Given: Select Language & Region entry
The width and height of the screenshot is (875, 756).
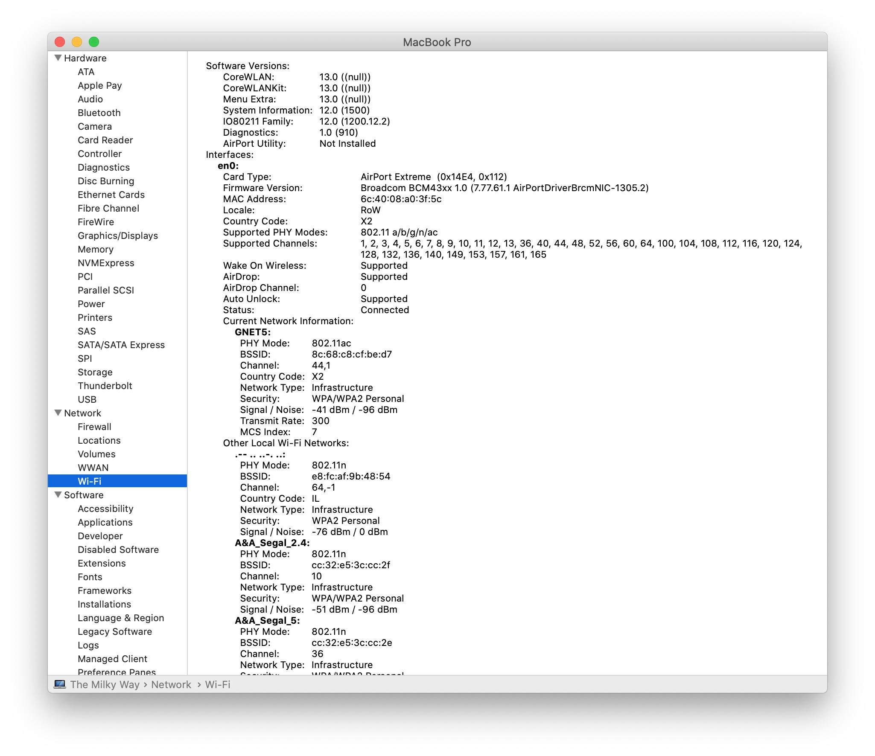Looking at the screenshot, I should (121, 618).
